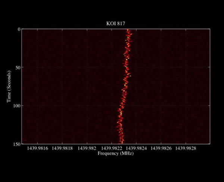Select the 1439.9822 frequency tick label

[x=112, y=149]
